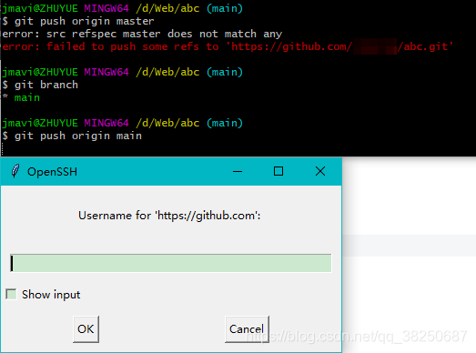The width and height of the screenshot is (476, 353).
Task: Maximize the OpenSSH dialog window
Action: point(279,171)
